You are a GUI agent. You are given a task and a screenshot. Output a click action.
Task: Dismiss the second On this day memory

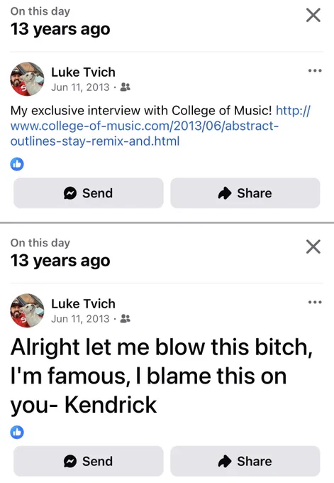point(313,246)
